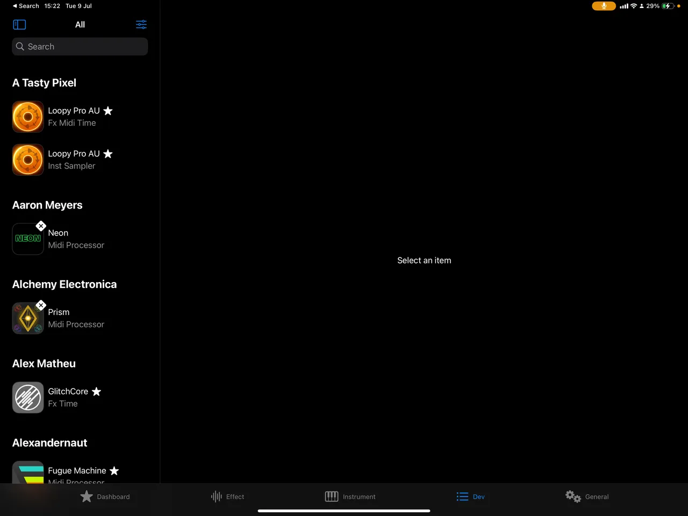Screen dimensions: 688x516
Task: Tap the magnifying glass search icon
Action: click(20, 47)
